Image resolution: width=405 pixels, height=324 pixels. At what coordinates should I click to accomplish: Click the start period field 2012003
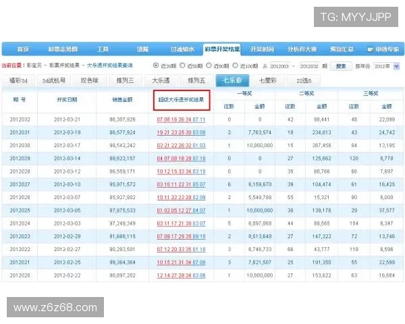pos(279,66)
